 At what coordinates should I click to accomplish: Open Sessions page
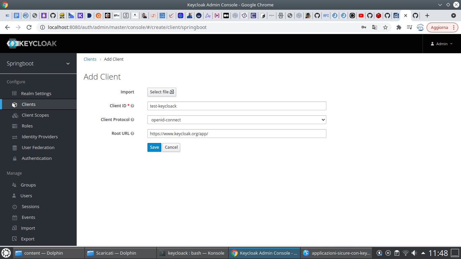pos(30,206)
